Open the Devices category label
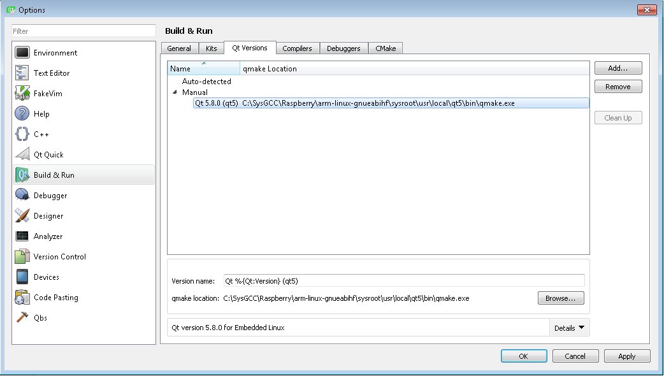The height and width of the screenshot is (376, 664). (x=47, y=277)
